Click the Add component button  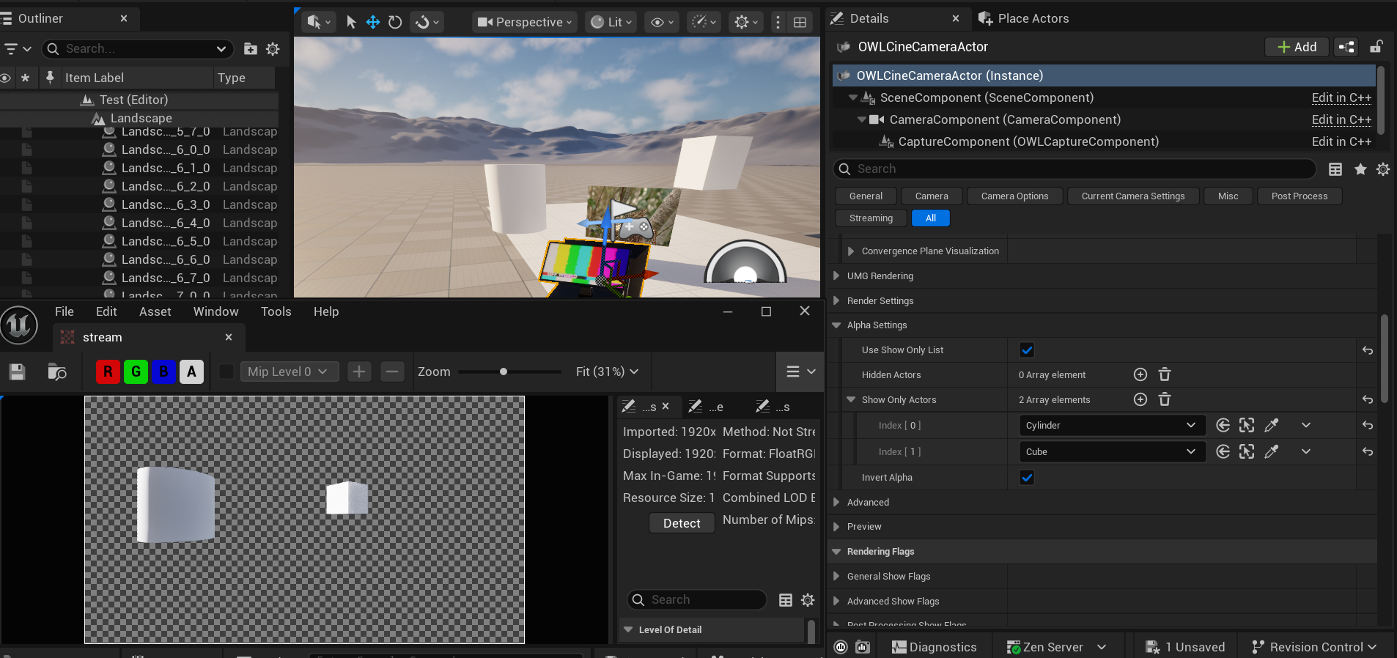[x=1297, y=47]
